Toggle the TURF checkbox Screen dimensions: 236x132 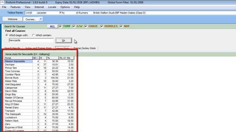pos(60,26)
